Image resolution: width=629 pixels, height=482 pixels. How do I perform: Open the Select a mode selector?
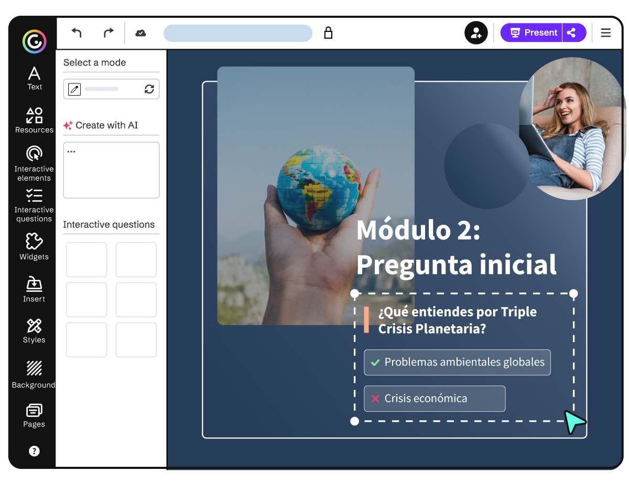click(111, 89)
